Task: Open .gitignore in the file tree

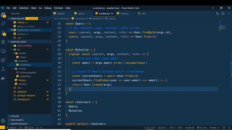Action: pos(22,91)
